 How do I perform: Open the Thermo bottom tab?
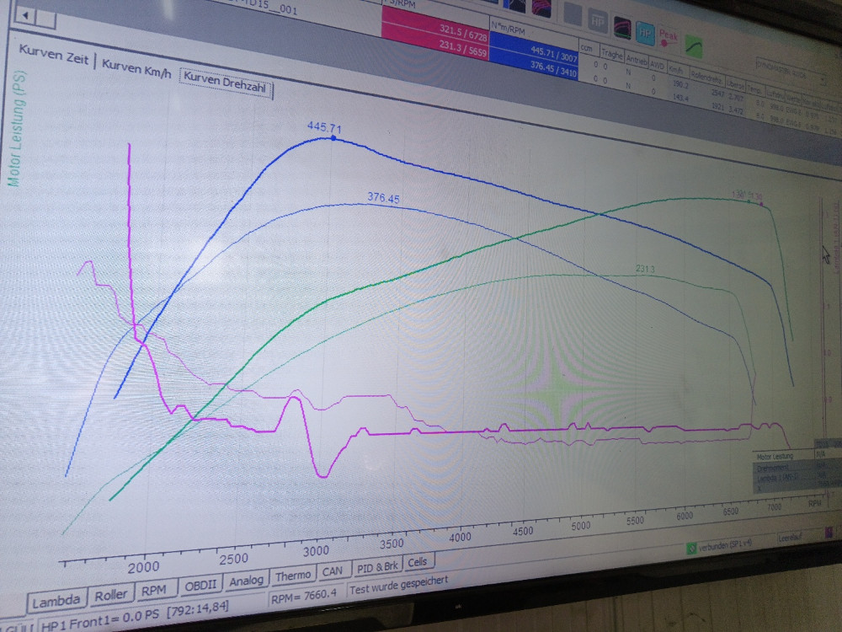point(292,576)
